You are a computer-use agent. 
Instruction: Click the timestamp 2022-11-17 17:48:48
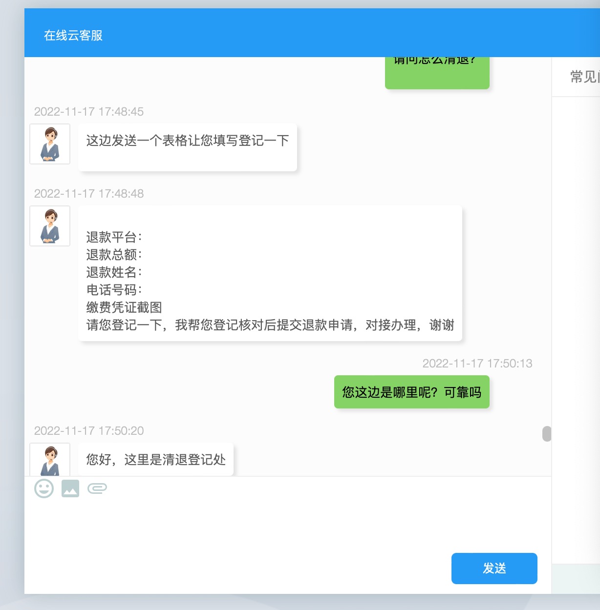coord(89,194)
